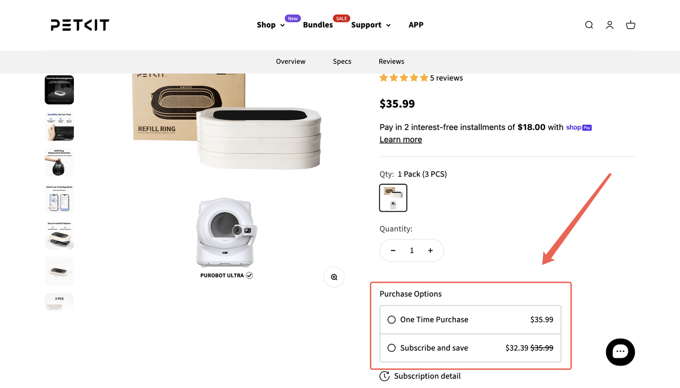This screenshot has width=680, height=388.
Task: Jump to the Reviews tab
Action: coord(392,62)
